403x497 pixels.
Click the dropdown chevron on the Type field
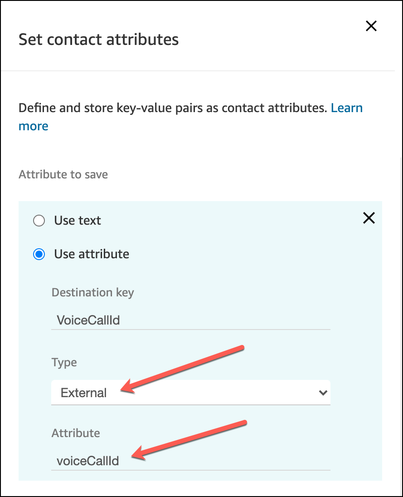[x=324, y=392]
